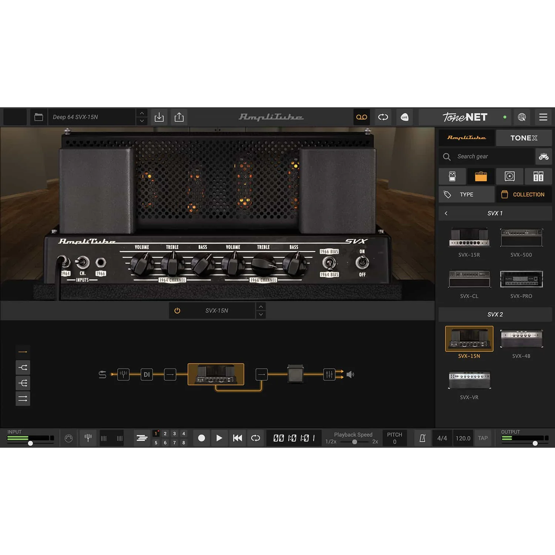
Task: Rewind to start of the recording
Action: point(238,438)
